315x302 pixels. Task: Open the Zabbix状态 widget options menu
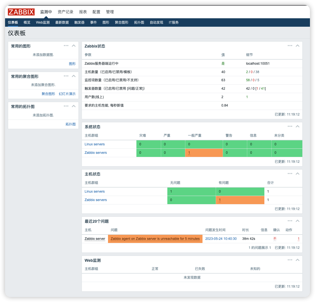pos(290,46)
